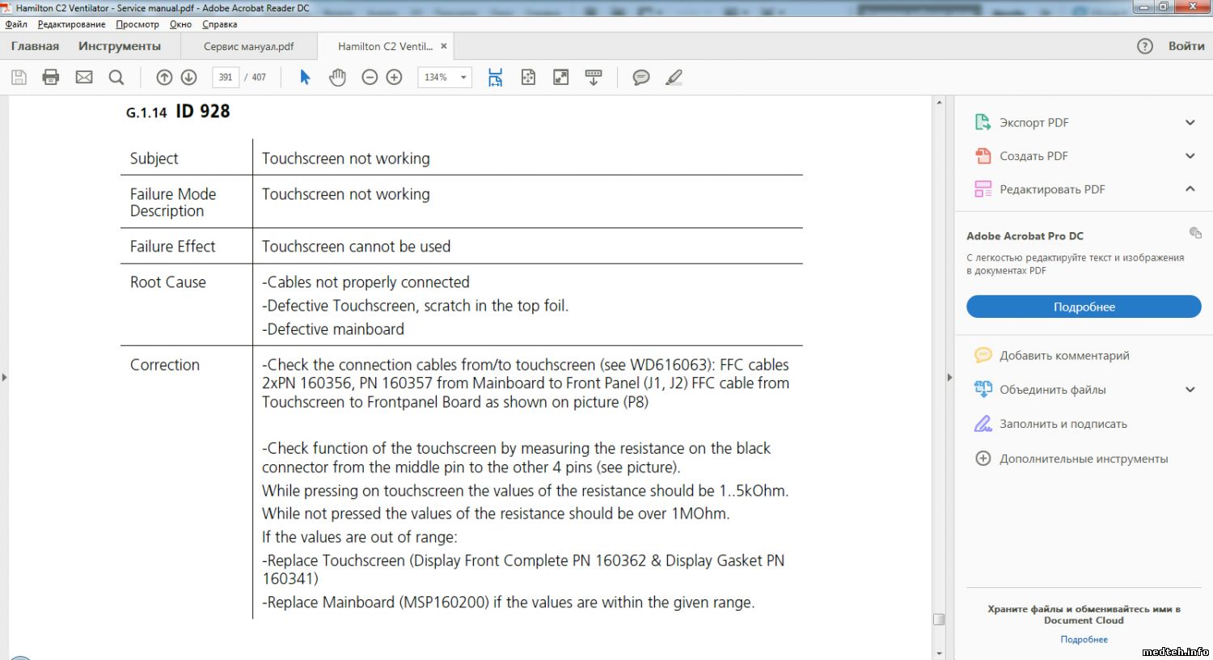Expand Объединить файлы options
This screenshot has width=1213, height=660.
(x=1190, y=390)
